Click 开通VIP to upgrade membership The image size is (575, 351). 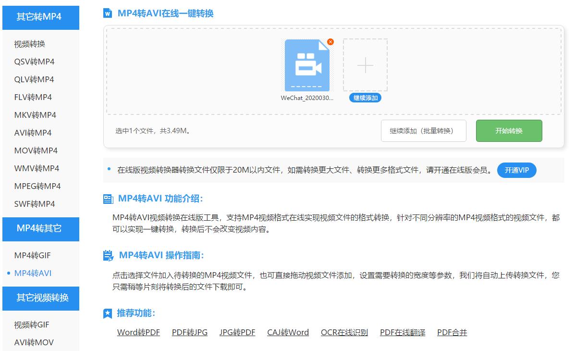click(517, 170)
